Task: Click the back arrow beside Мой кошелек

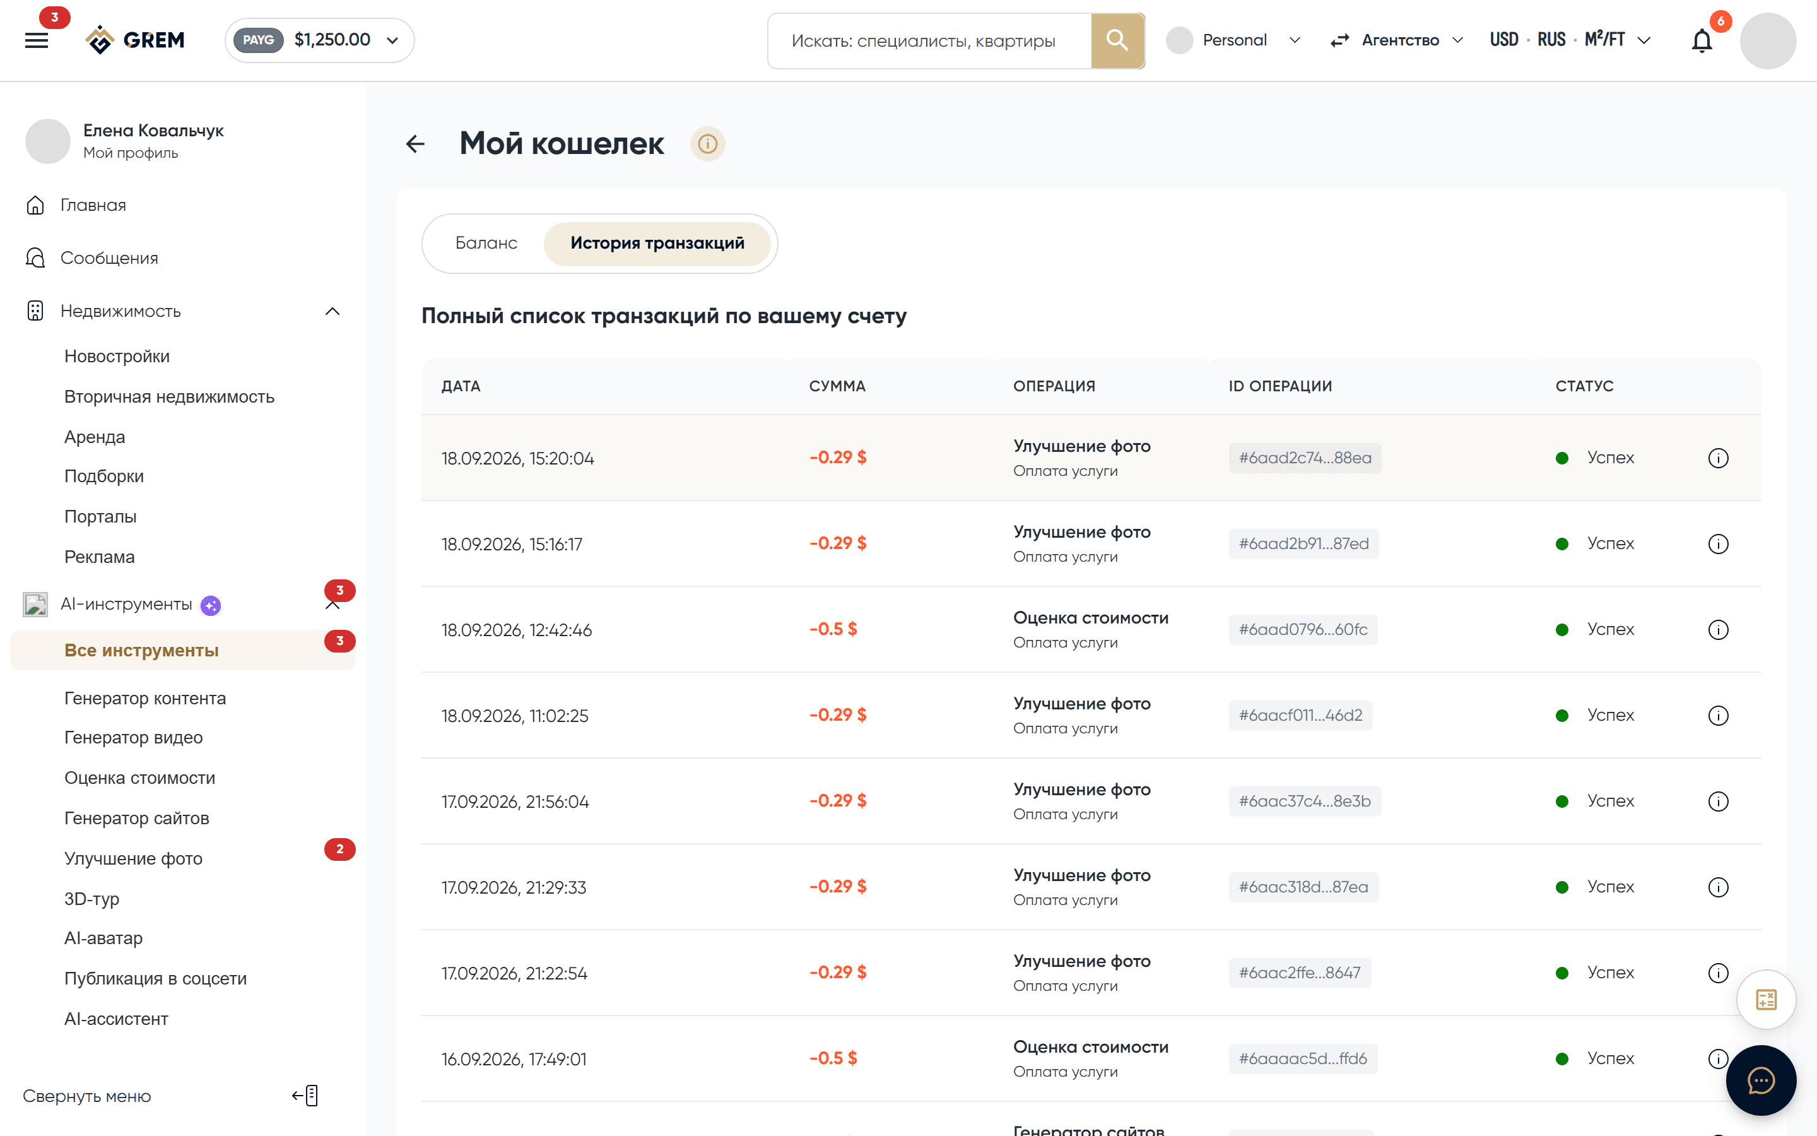Action: pos(415,143)
